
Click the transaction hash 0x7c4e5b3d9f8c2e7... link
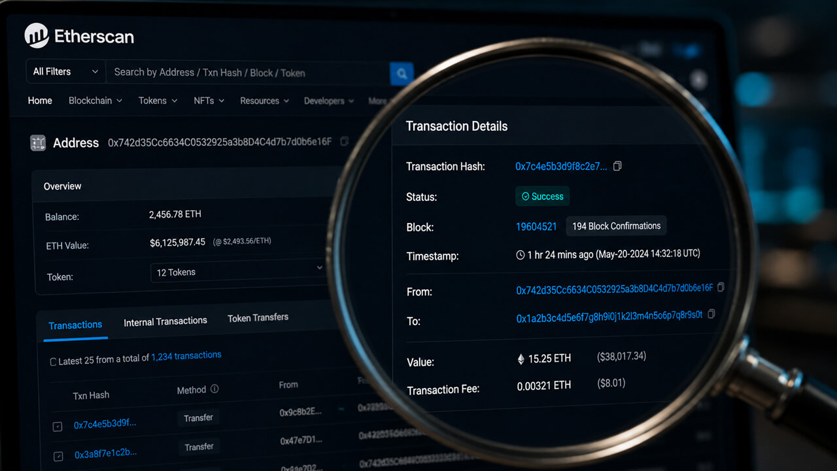pos(561,166)
